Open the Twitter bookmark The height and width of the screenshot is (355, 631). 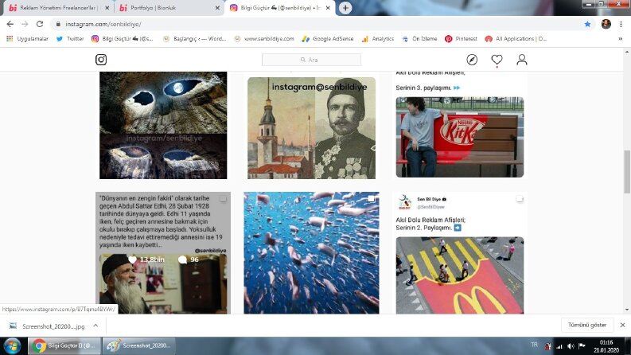[70, 39]
